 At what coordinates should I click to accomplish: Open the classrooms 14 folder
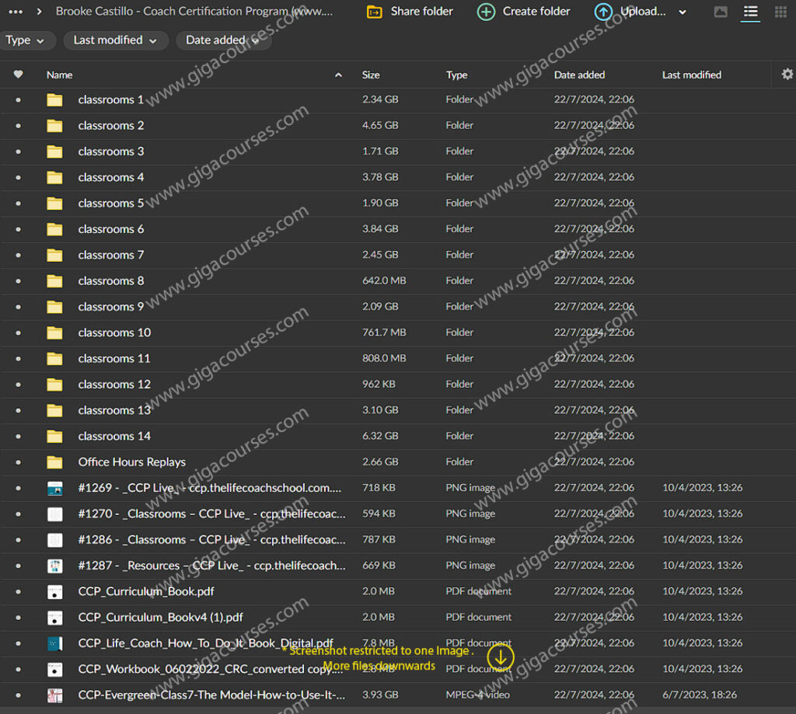tap(114, 436)
